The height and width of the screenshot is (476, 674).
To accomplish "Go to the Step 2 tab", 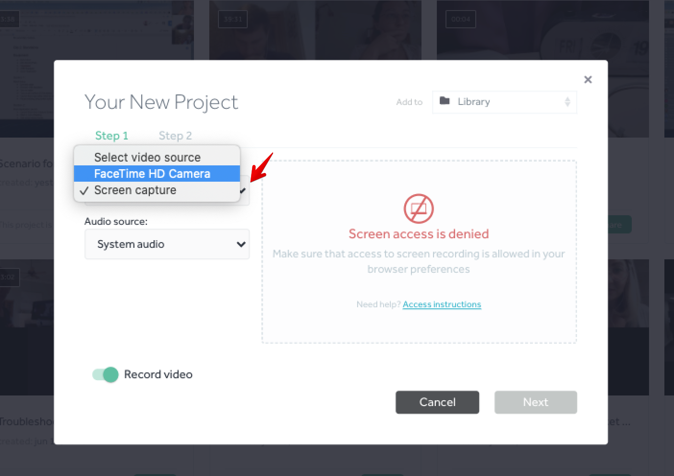I will tap(175, 136).
